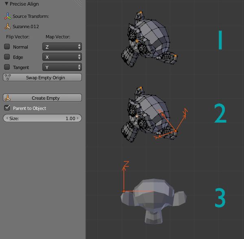Image resolution: width=244 pixels, height=239 pixels.
Task: Click the Suzanne.012 empty icon
Action: [8, 27]
